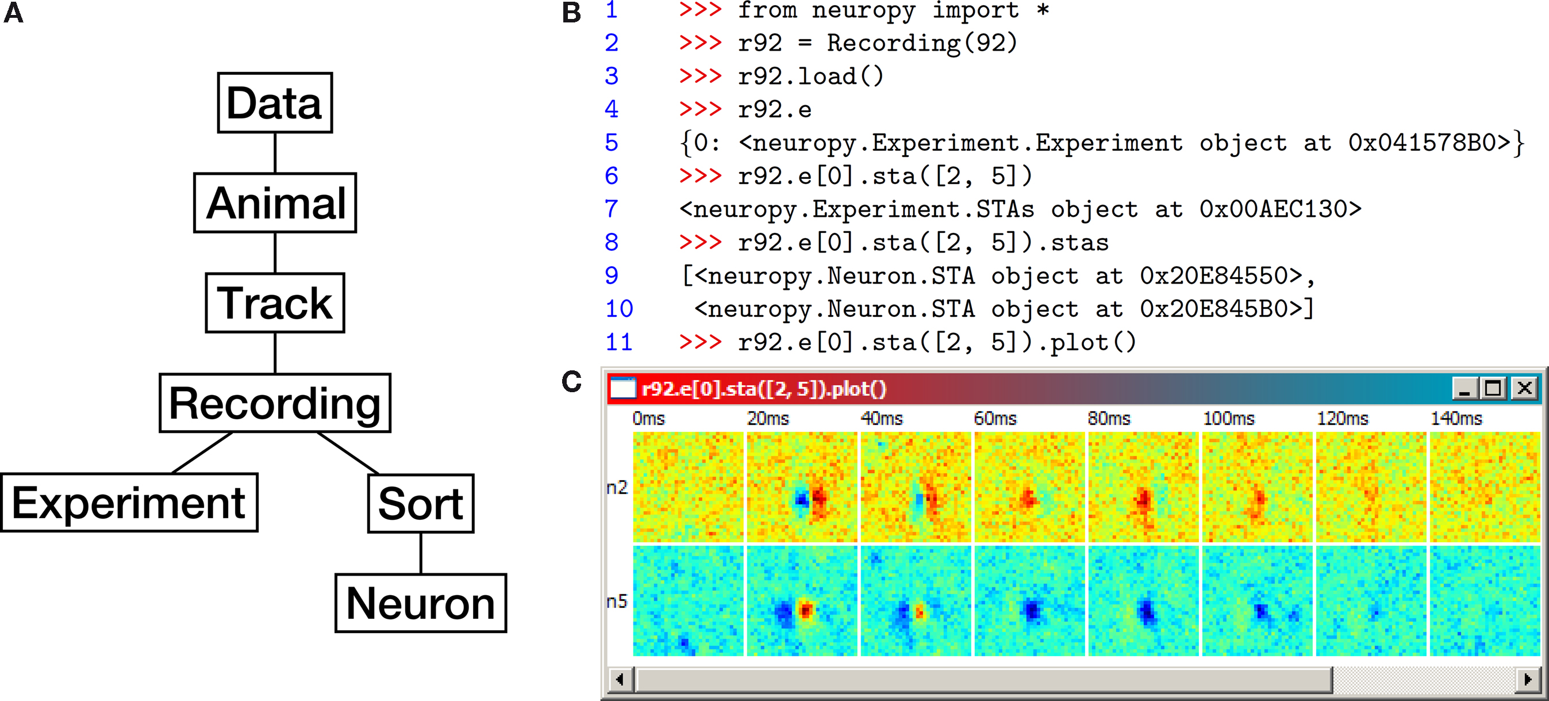Select the n2 STA frame at 80ms
Viewport: 1549px width, 701px height.
tap(1143, 487)
